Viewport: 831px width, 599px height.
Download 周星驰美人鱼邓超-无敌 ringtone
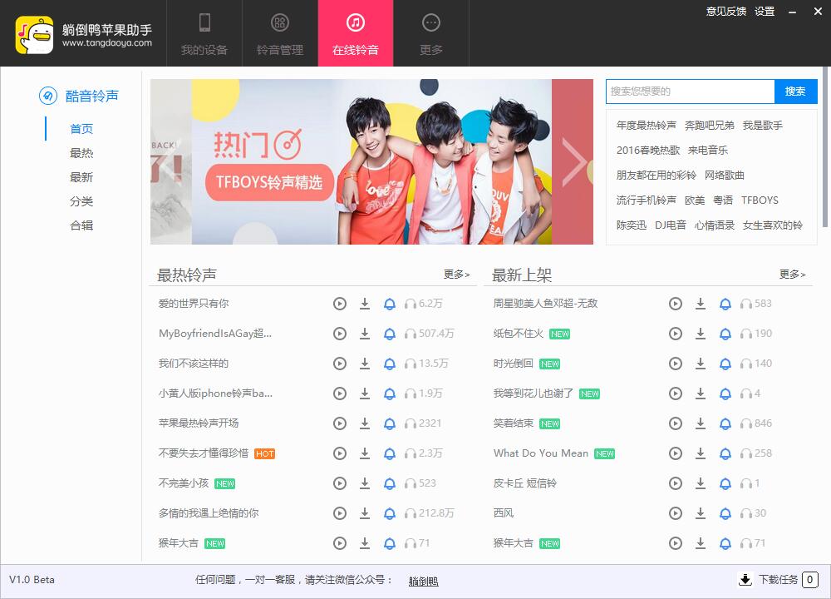click(700, 304)
